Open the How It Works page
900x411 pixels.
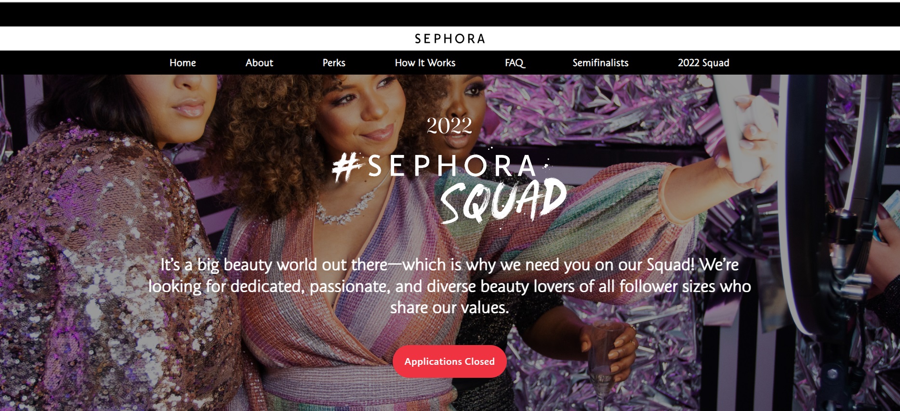point(425,63)
